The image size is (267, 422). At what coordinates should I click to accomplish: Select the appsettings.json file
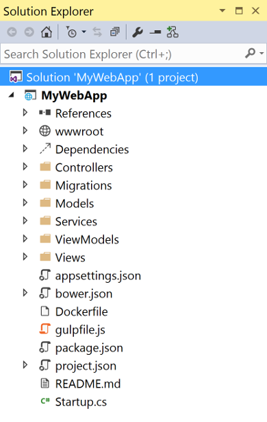coord(98,276)
